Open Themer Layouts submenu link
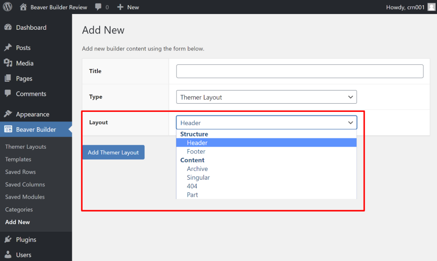This screenshot has width=437, height=261. click(x=26, y=146)
